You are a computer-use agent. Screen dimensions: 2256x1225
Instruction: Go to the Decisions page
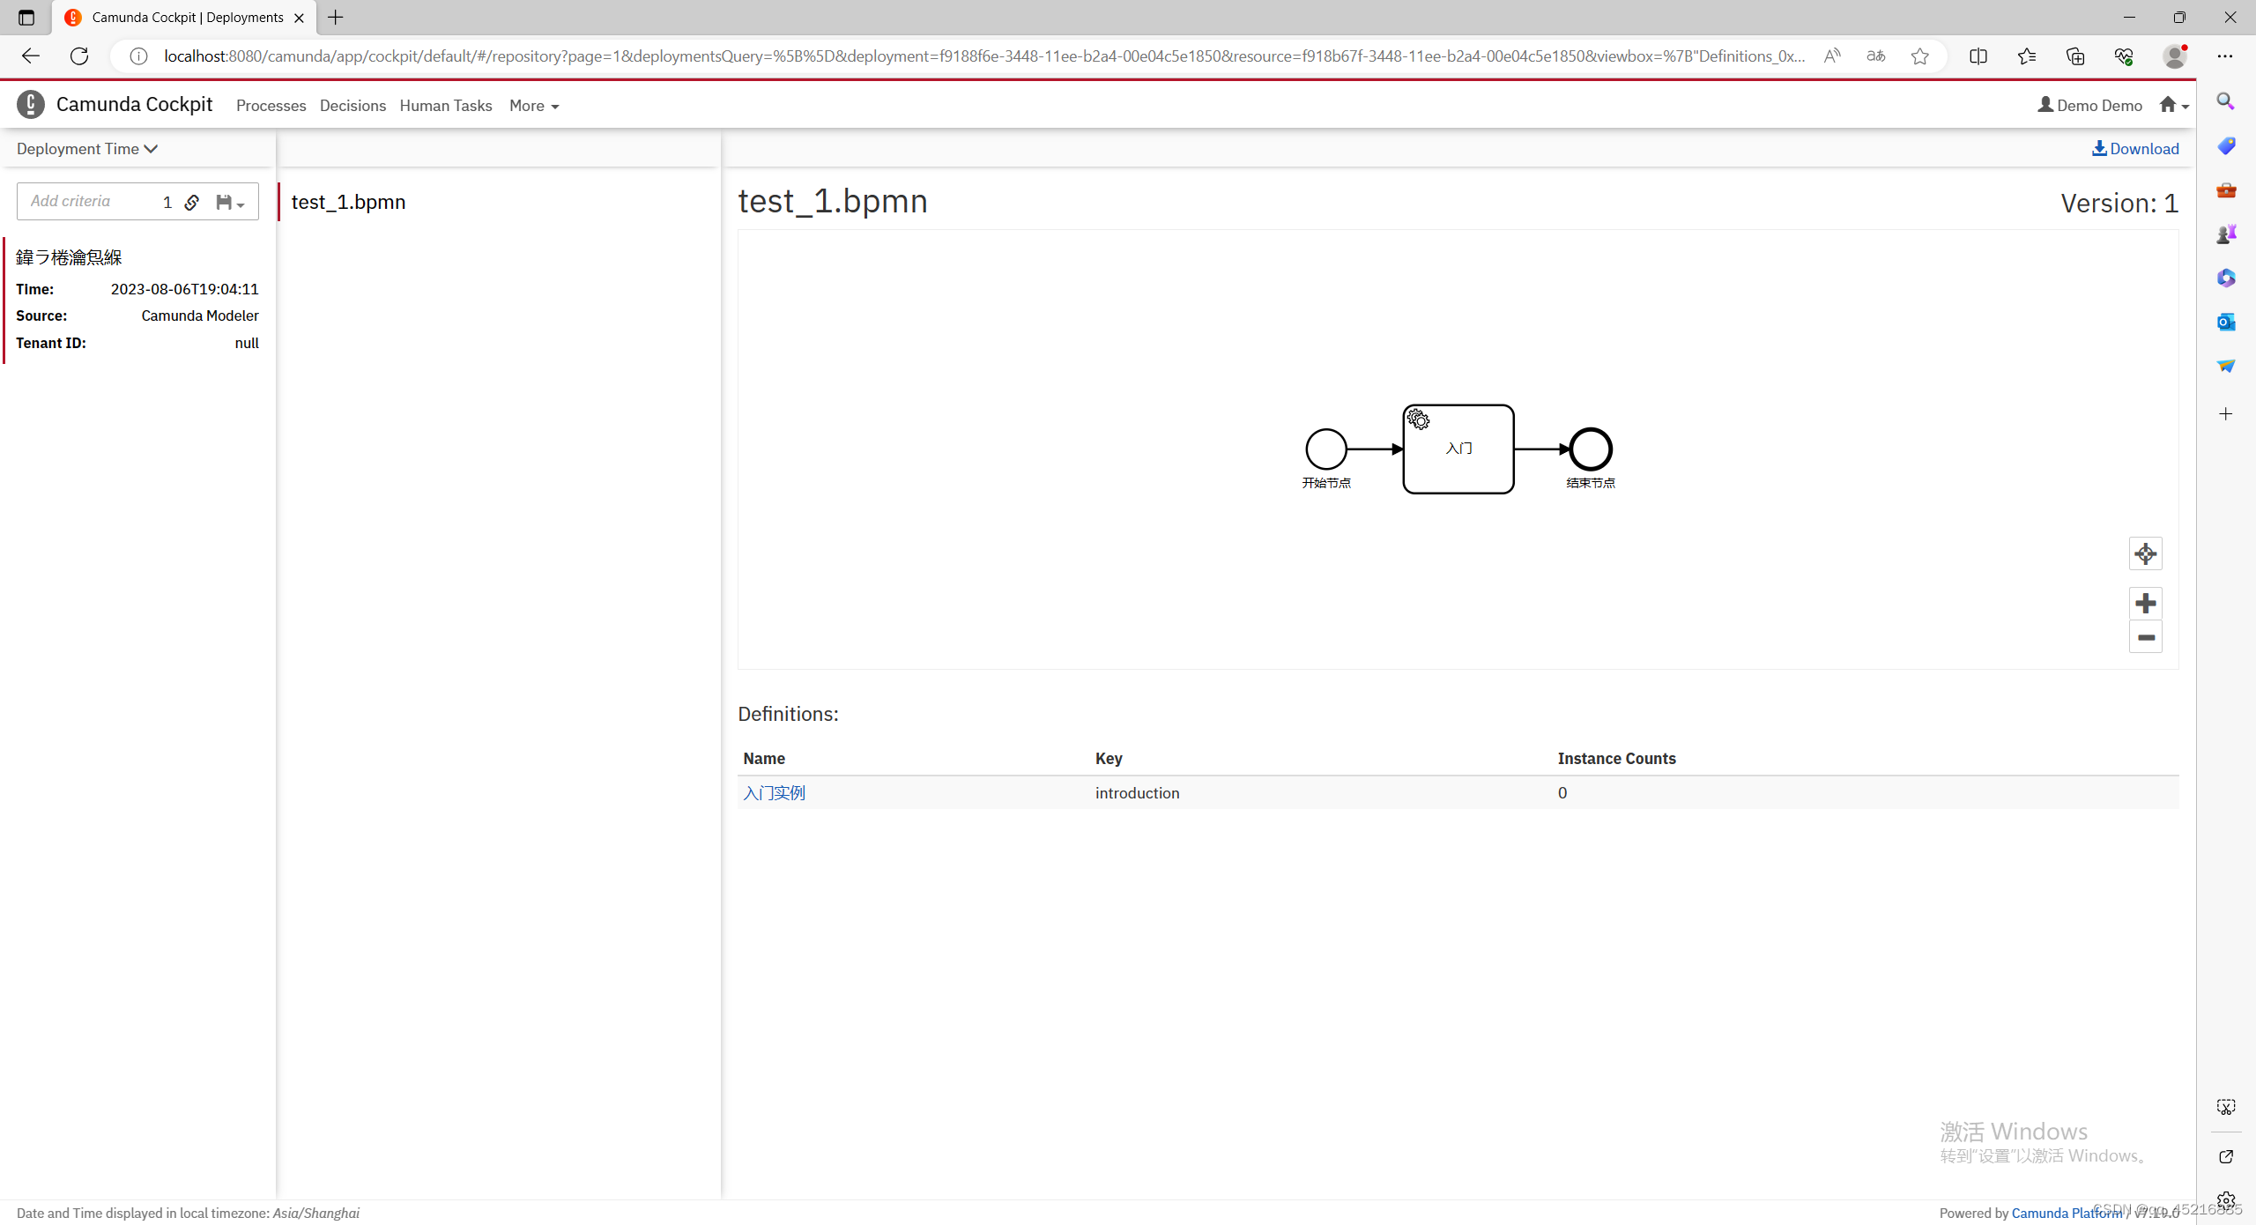pos(352,106)
